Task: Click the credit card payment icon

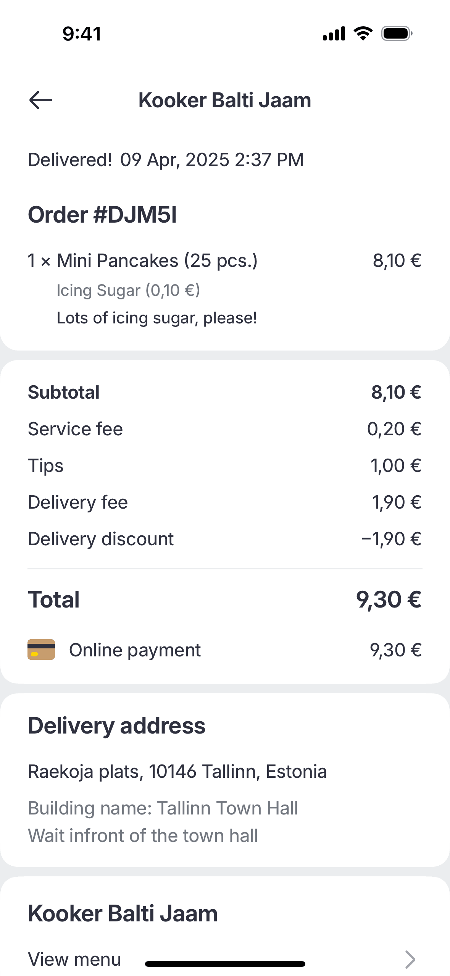Action: [x=41, y=650]
